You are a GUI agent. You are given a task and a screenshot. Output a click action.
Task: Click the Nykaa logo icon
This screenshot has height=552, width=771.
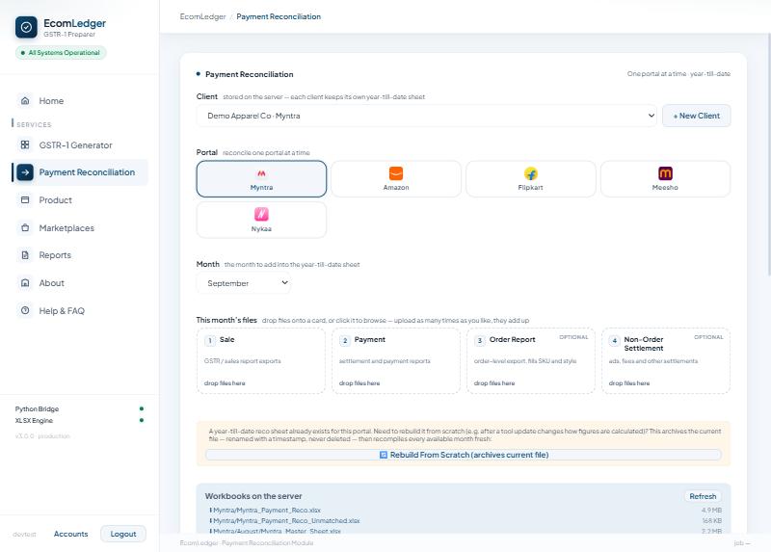coord(261,214)
